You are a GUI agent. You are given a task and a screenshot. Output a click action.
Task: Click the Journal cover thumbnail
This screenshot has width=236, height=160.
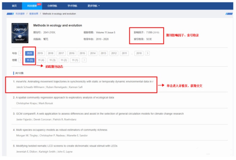20,33
